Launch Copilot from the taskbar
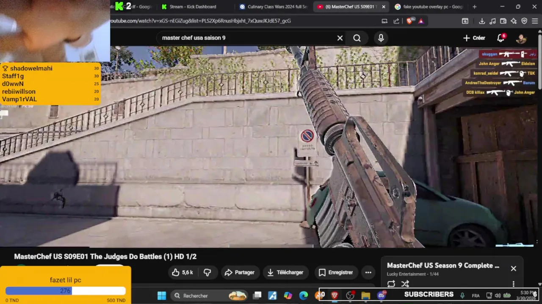 288,296
